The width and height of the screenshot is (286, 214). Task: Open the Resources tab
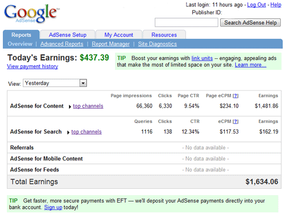tap(164, 35)
